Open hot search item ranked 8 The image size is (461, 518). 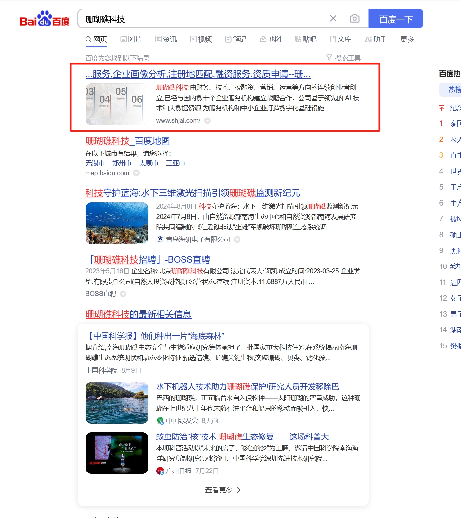point(455,235)
